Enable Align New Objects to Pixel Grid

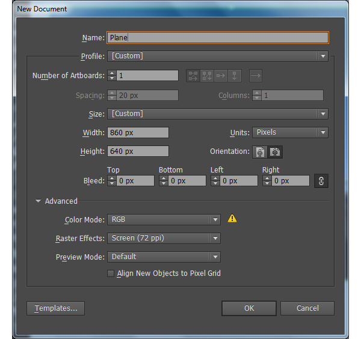click(x=111, y=273)
